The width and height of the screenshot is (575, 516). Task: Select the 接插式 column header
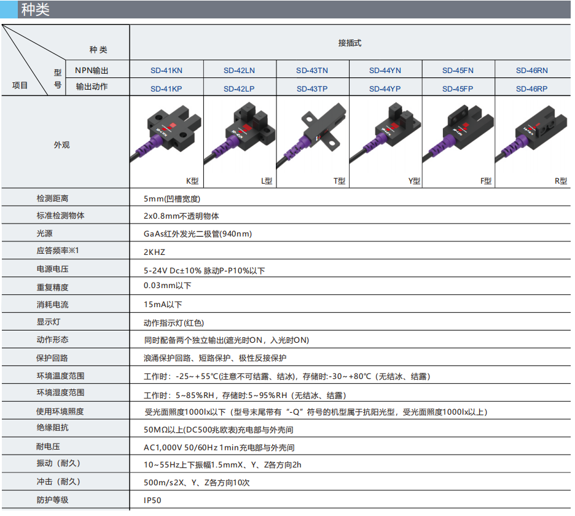click(350, 43)
